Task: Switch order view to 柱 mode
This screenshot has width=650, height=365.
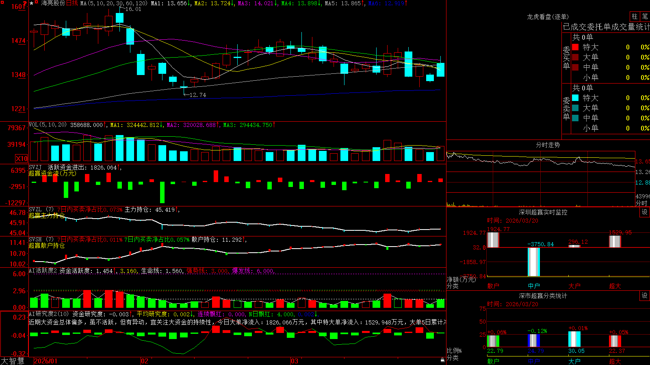Action: click(635, 17)
